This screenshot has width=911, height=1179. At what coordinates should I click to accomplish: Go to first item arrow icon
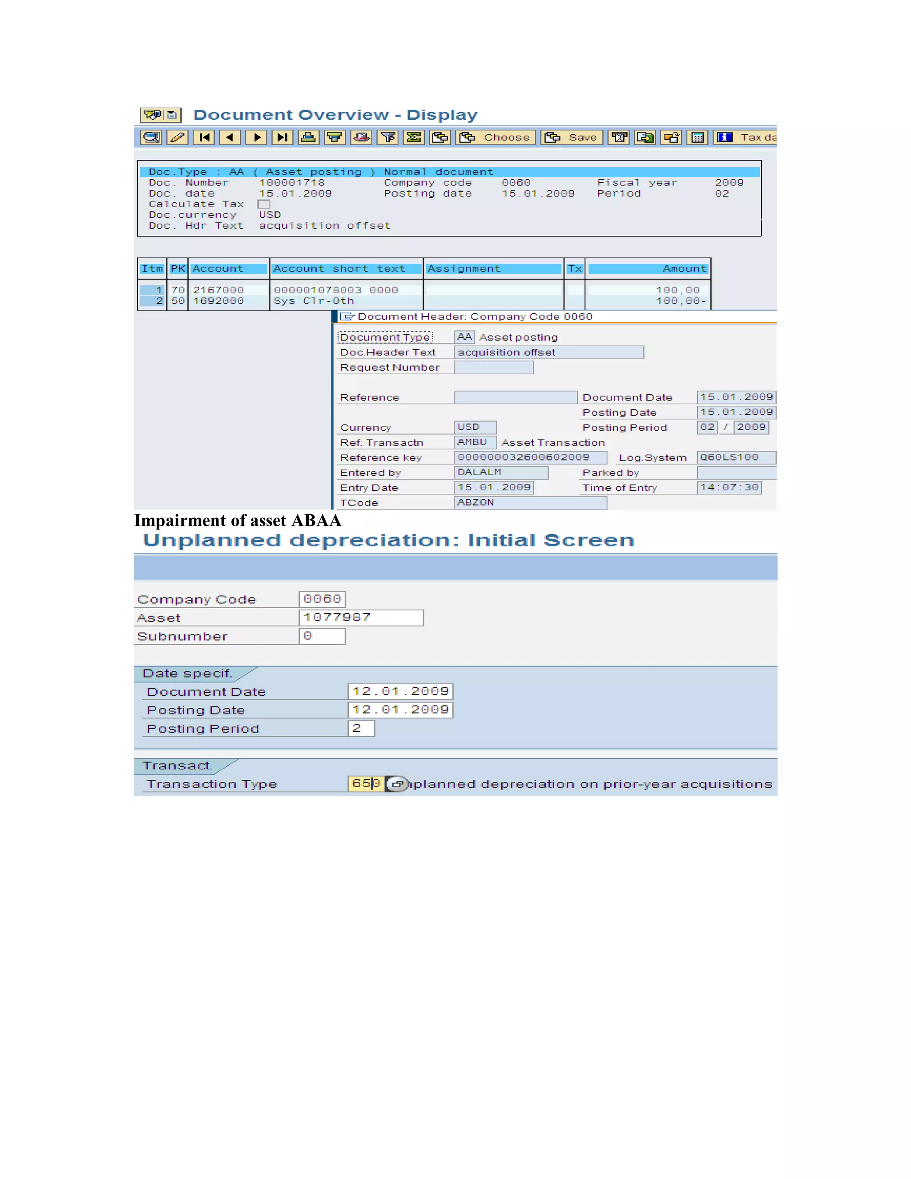click(204, 137)
